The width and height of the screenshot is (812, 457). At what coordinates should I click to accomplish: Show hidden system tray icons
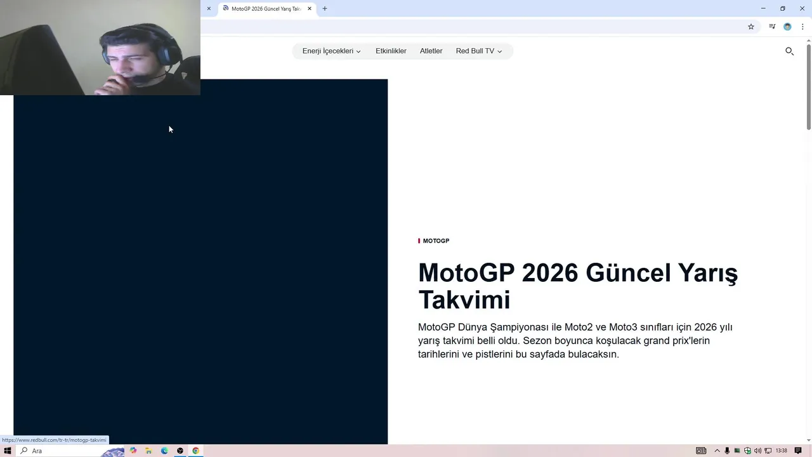tap(717, 451)
